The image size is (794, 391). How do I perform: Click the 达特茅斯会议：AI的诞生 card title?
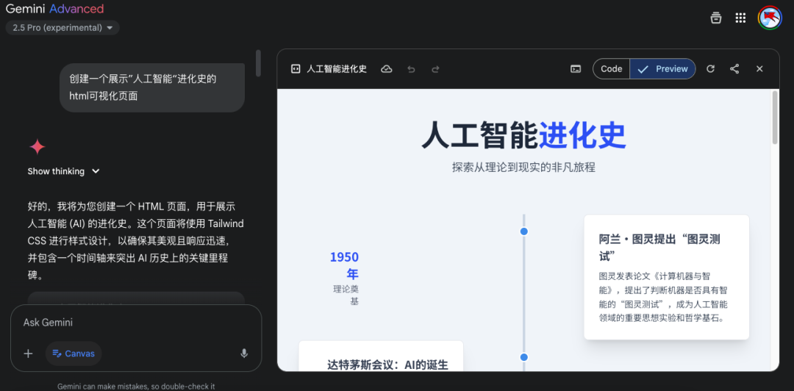click(388, 365)
